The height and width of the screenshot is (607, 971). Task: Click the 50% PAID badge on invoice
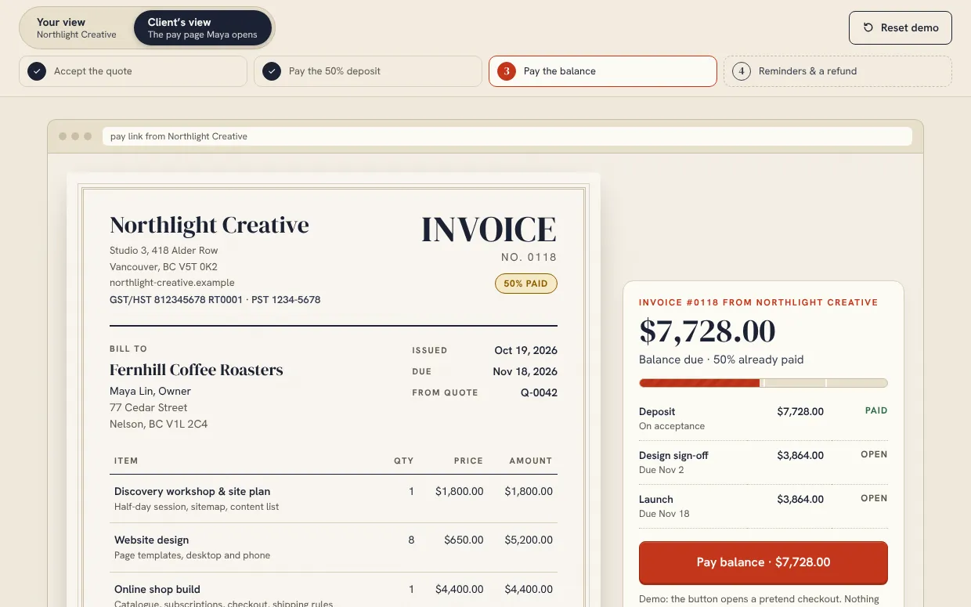525,284
